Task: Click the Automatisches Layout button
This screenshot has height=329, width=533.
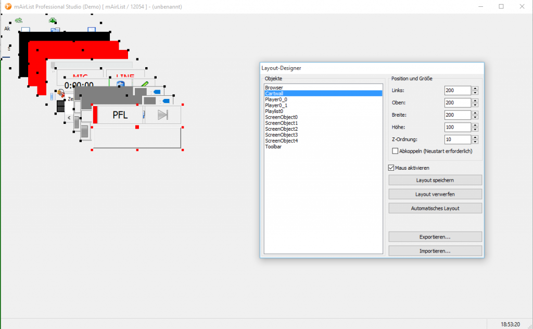Action: pyautogui.click(x=435, y=208)
